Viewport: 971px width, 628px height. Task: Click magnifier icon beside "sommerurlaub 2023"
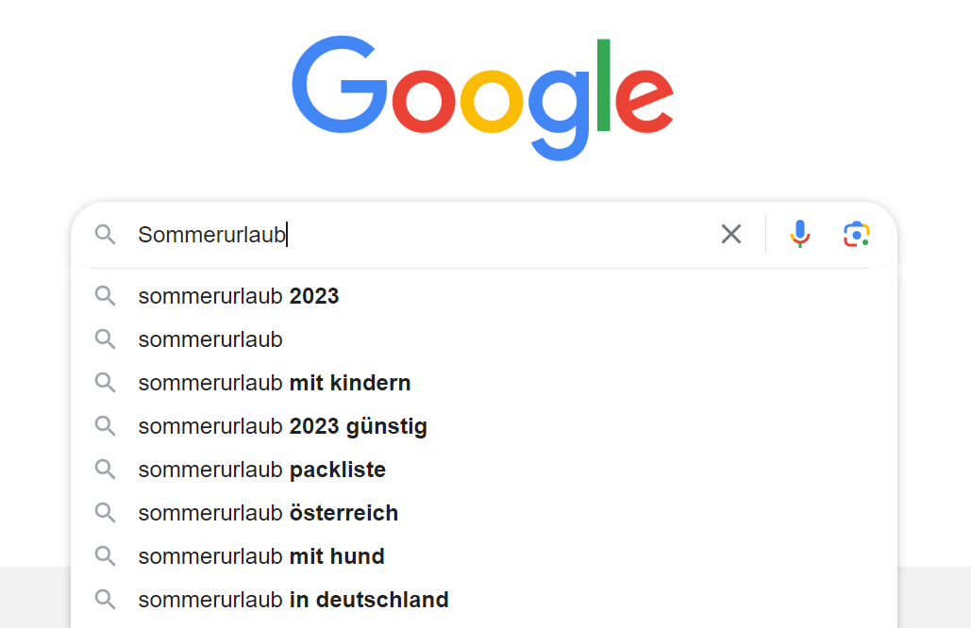click(105, 296)
